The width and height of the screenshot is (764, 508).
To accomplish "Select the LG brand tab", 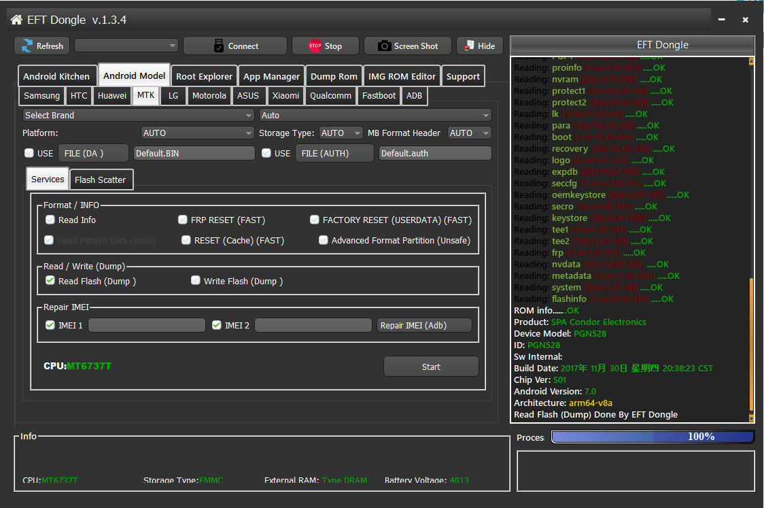I will tap(173, 96).
